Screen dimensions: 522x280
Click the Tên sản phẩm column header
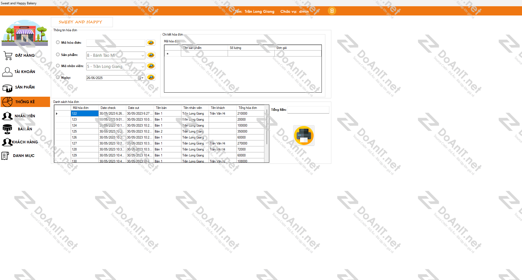pos(204,48)
